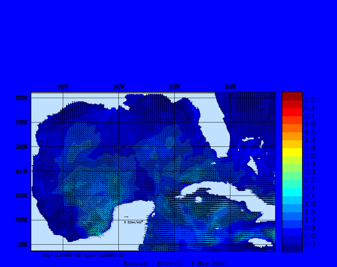Viewport: 337px width, 267px height.
Task: Click the 5.7 legend value label
Action: [310, 100]
